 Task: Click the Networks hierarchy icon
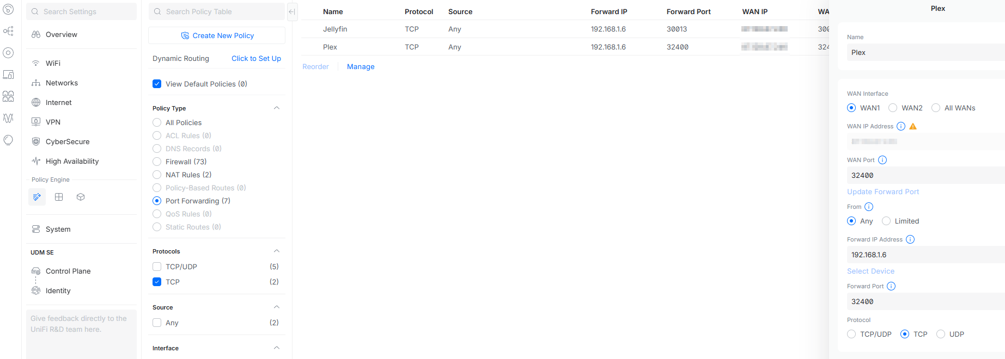(x=36, y=83)
